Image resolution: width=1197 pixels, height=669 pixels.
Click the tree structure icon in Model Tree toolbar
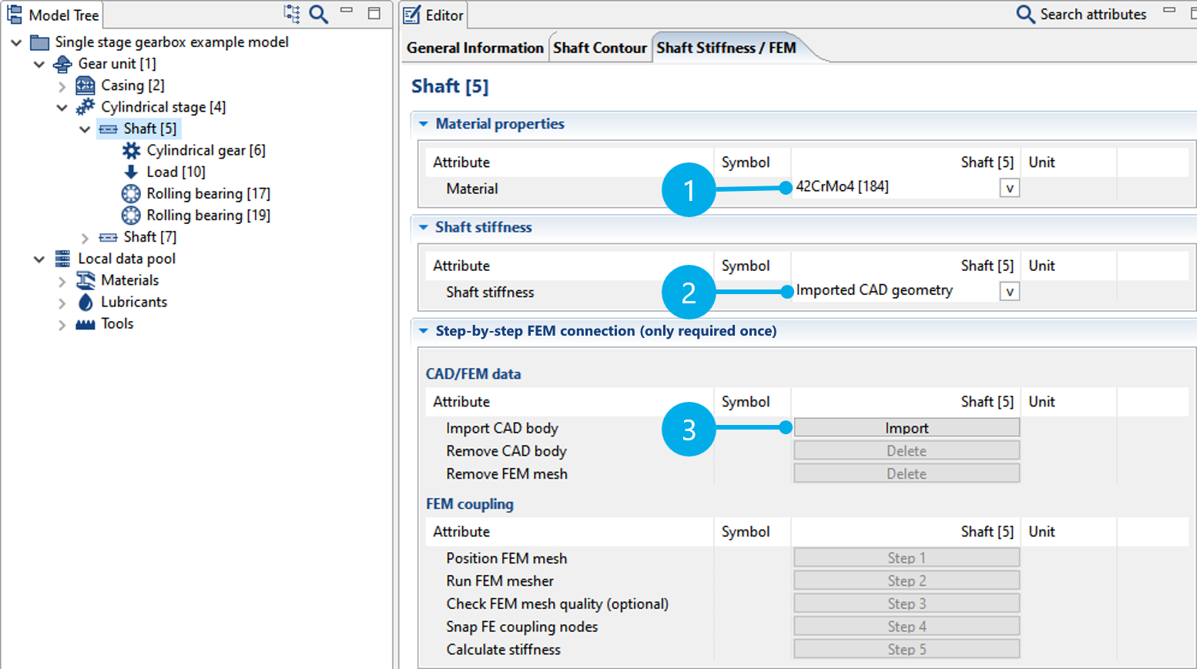(292, 13)
